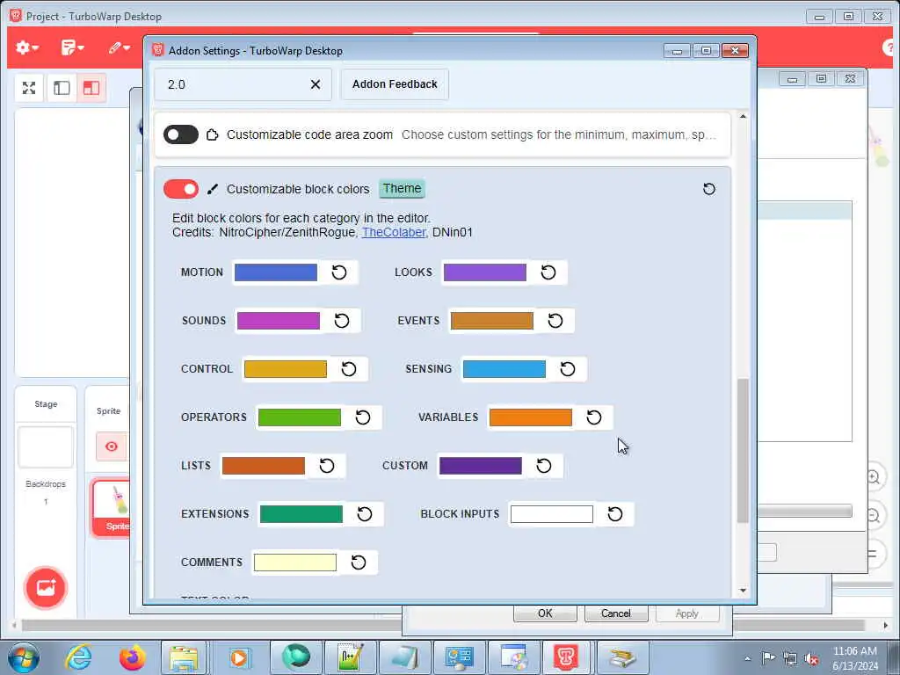Open the TurboWarp settings gear menu
This screenshot has height=675, width=900.
coord(26,47)
